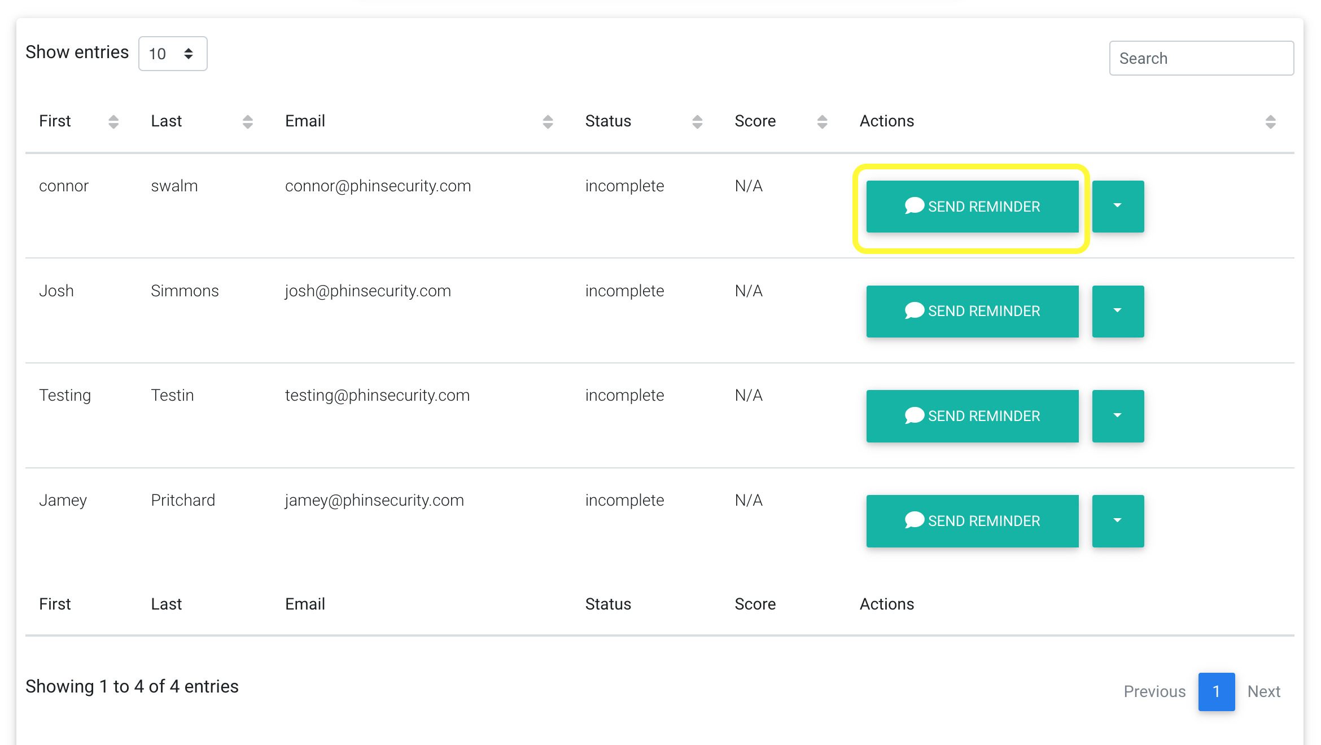
Task: Click the first name 'Testing'
Action: pyautogui.click(x=65, y=396)
